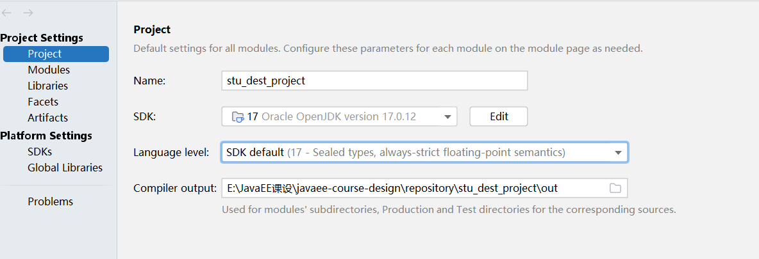
Task: Click the Project Settings section header
Action: 42,38
